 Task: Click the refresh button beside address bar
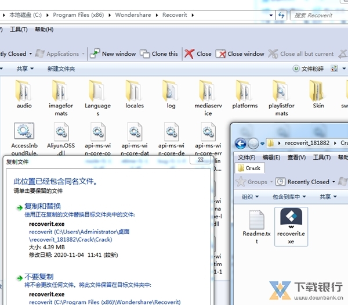click(x=281, y=15)
